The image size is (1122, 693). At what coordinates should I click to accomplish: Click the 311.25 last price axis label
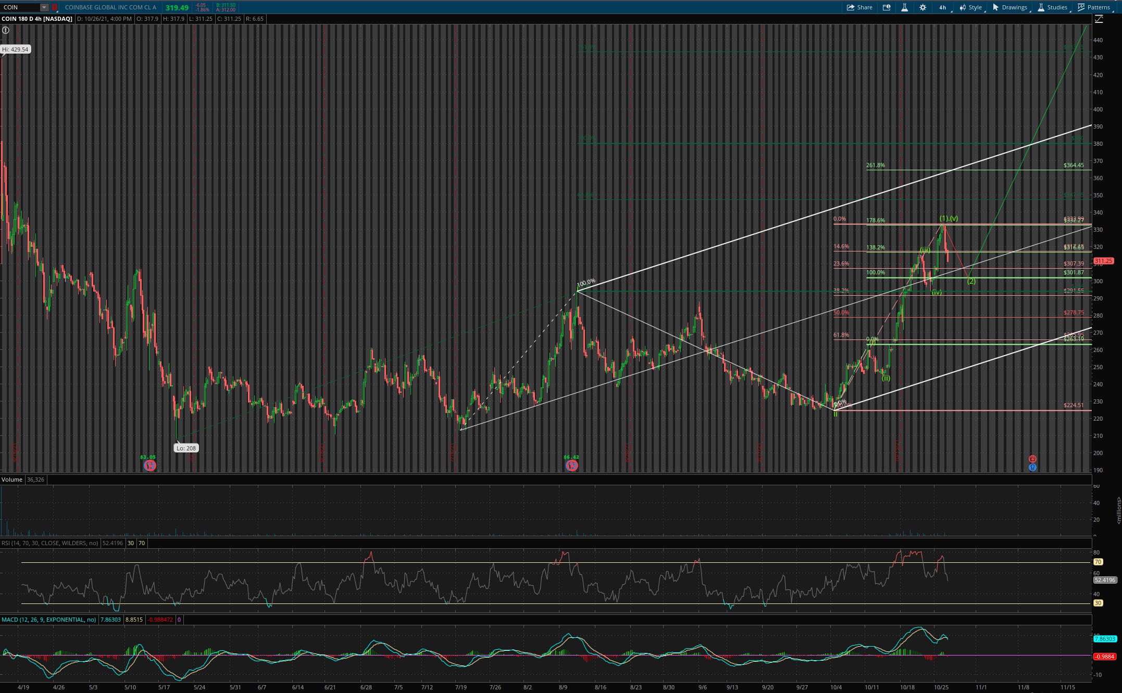tap(1103, 261)
